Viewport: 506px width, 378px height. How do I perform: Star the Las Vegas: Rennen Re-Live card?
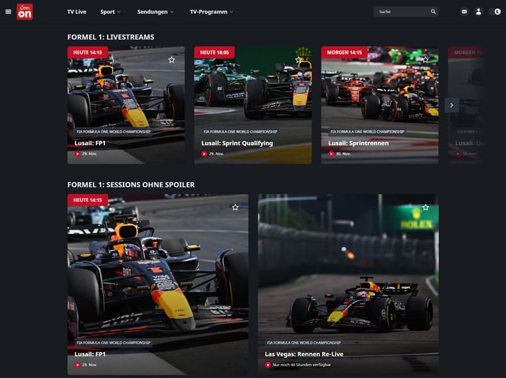(426, 207)
